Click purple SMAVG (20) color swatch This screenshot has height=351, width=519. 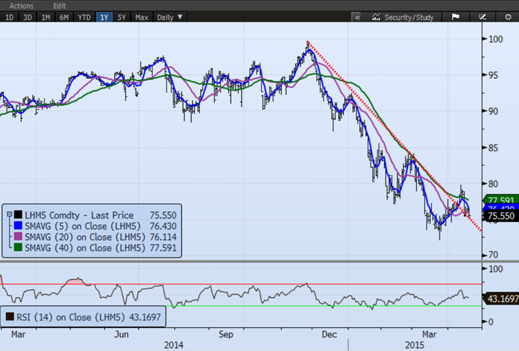[x=18, y=237]
